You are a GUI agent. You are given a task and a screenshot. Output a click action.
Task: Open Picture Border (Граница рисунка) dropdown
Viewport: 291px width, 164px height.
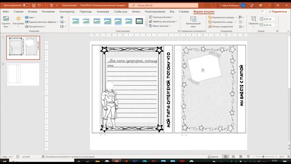161,17
